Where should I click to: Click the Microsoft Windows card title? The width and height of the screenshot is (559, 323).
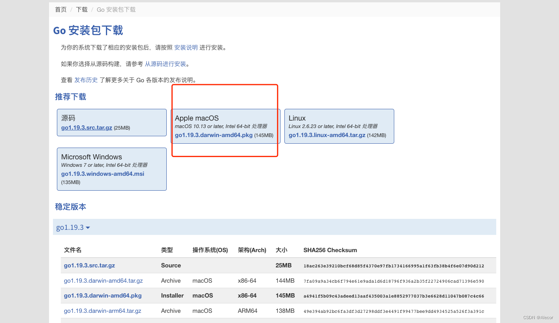click(91, 157)
